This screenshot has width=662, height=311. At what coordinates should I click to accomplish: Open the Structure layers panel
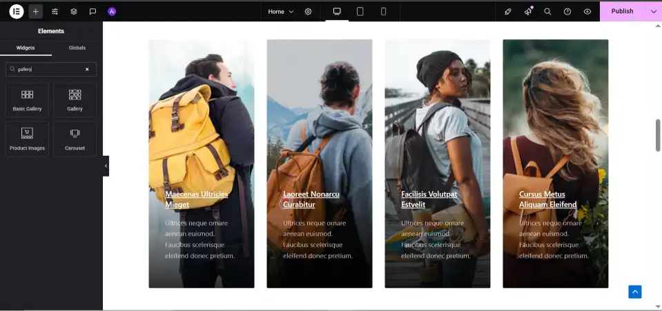point(74,11)
